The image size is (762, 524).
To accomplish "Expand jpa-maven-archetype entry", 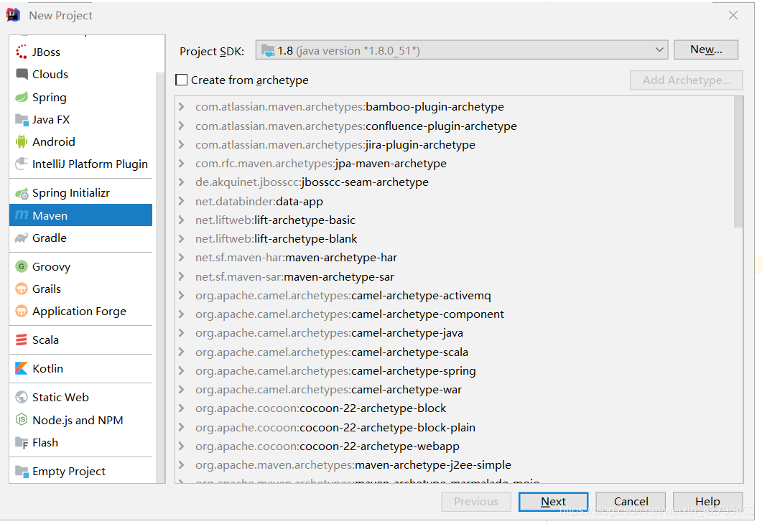I will (x=181, y=163).
